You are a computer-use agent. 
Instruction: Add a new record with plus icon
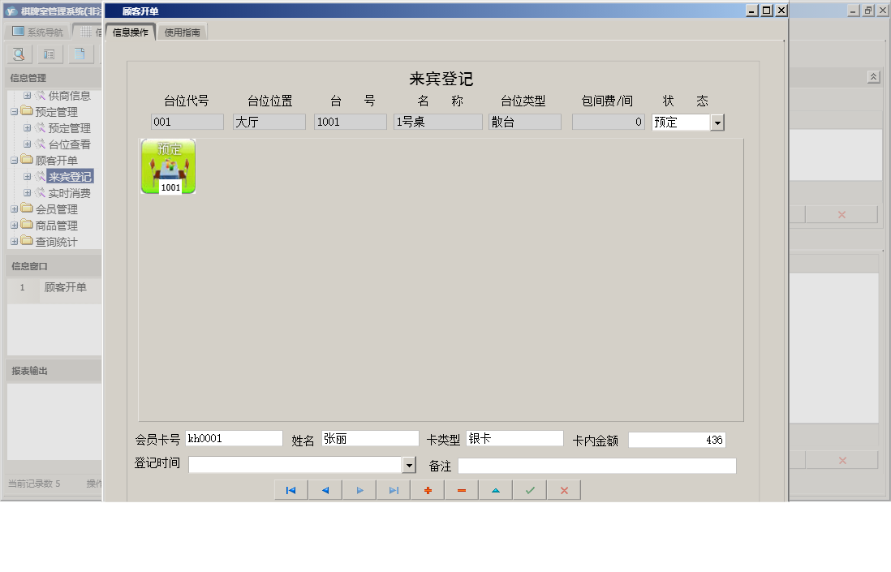[428, 490]
